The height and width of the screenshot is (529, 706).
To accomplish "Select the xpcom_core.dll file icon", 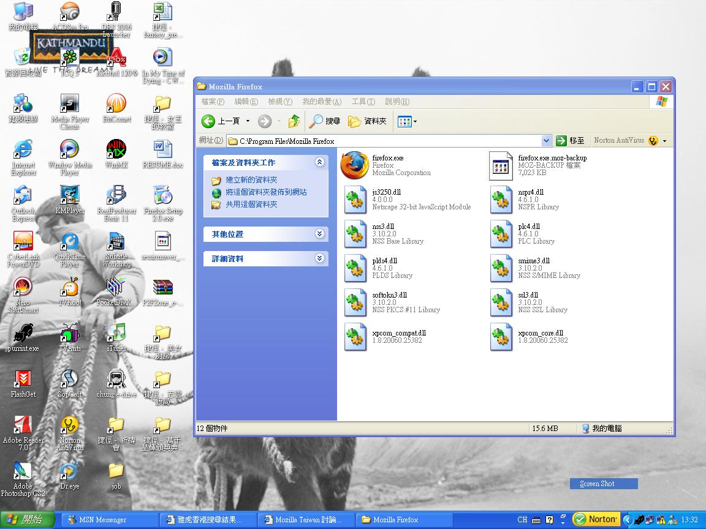I will pyautogui.click(x=501, y=337).
